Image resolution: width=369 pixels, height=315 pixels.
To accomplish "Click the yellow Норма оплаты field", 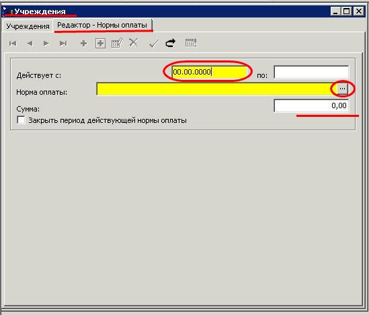I will (216, 89).
